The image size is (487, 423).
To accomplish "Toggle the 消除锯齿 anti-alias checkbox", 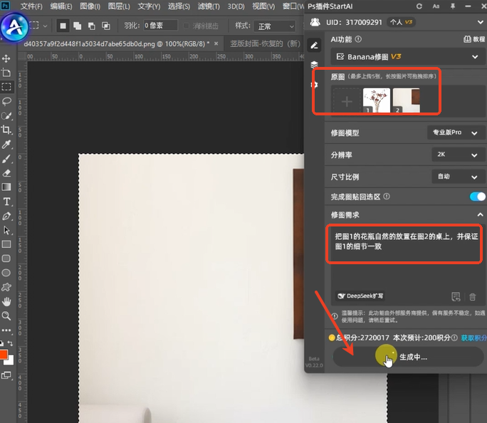I will [187, 26].
